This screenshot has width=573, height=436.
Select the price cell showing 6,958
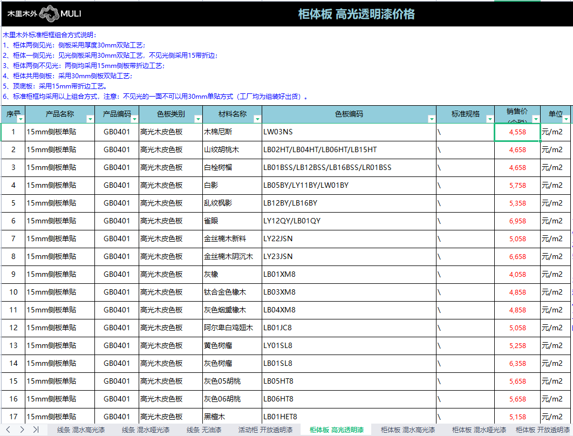(517, 221)
